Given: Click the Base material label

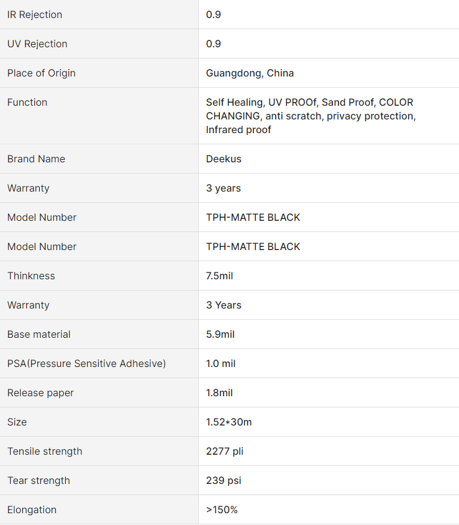Looking at the screenshot, I should (x=39, y=334).
